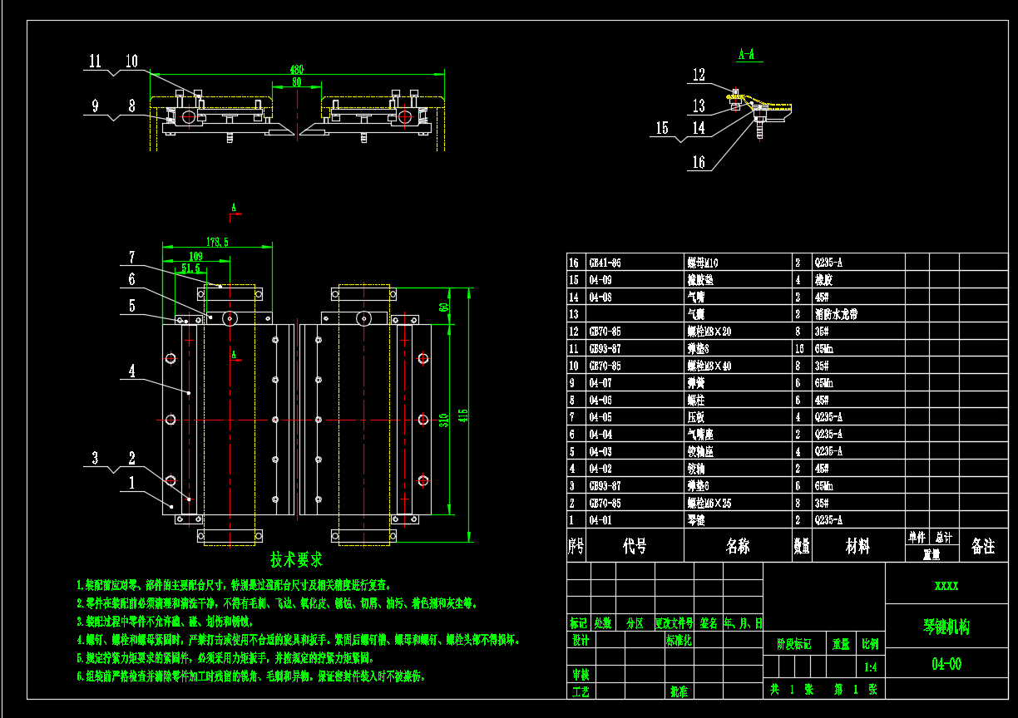Click the 材料 column header
Image resolution: width=1018 pixels, height=718 pixels.
(857, 546)
